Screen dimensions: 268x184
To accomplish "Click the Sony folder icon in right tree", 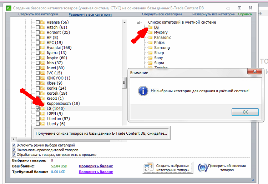I will 150,58.
